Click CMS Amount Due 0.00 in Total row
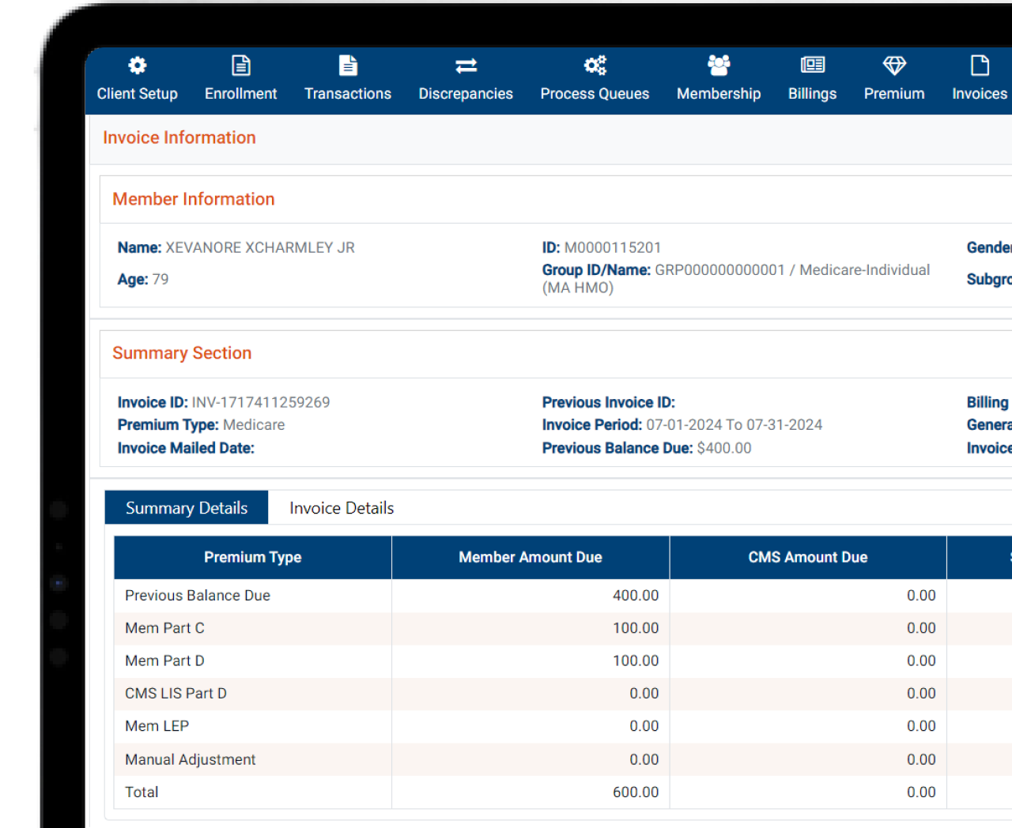Screen dimensions: 1012x828 [x=921, y=792]
